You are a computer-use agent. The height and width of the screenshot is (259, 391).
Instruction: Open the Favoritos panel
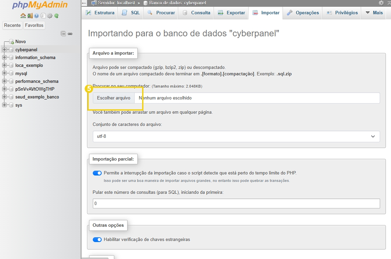click(x=34, y=25)
